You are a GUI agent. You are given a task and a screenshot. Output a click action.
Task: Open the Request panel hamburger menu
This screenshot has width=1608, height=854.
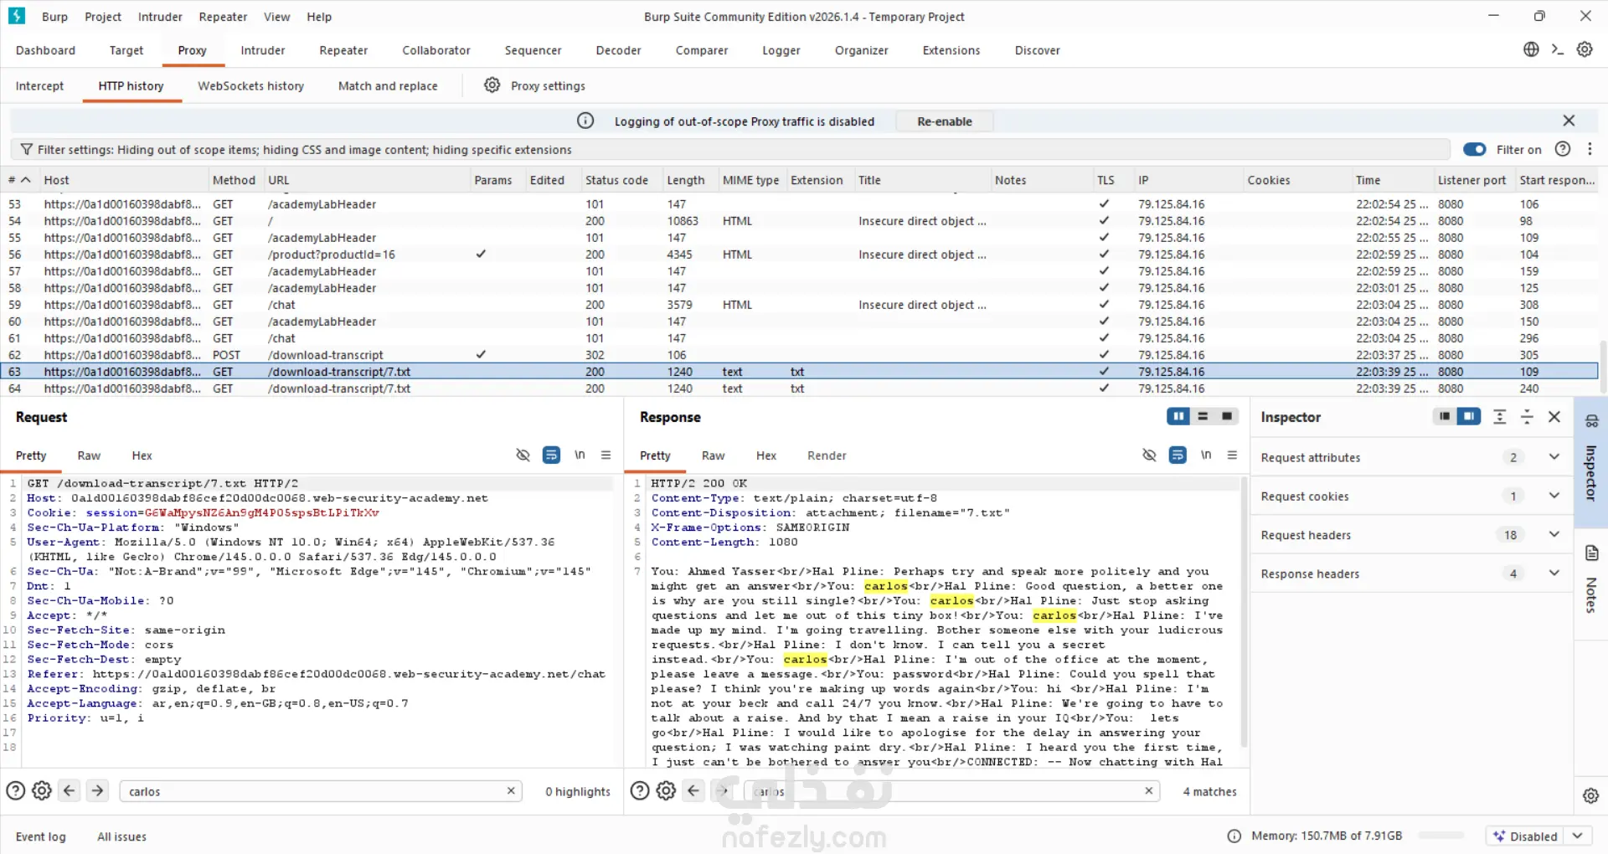tap(606, 455)
